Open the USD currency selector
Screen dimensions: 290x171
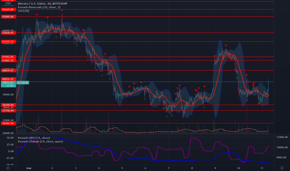click(8, 3)
